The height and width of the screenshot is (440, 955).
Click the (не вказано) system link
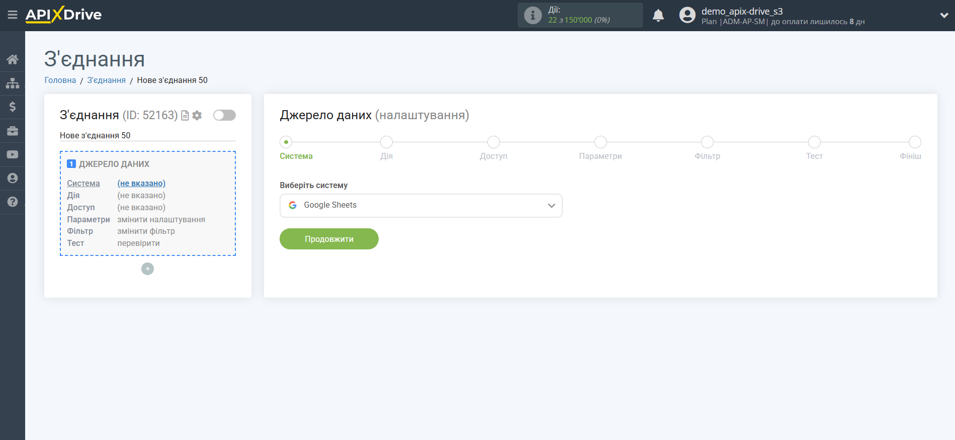141,183
